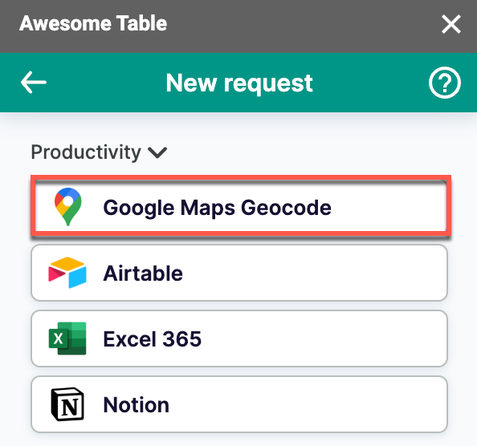The image size is (477, 446).
Task: Click the Excel 365 logo icon
Action: click(67, 339)
